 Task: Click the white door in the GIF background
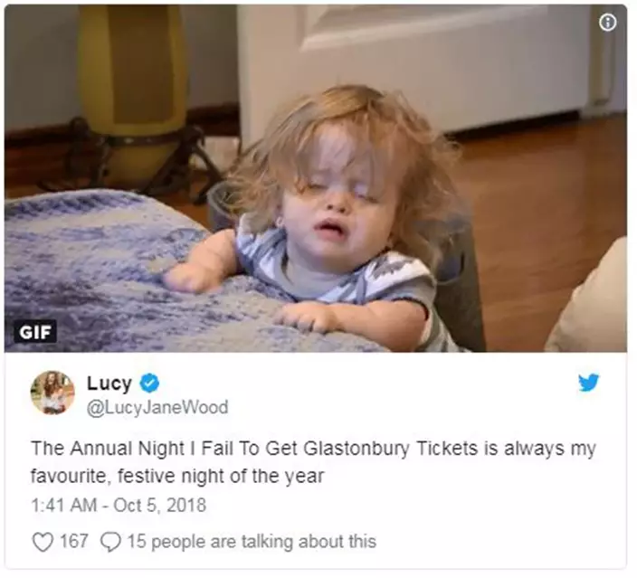[x=410, y=65]
